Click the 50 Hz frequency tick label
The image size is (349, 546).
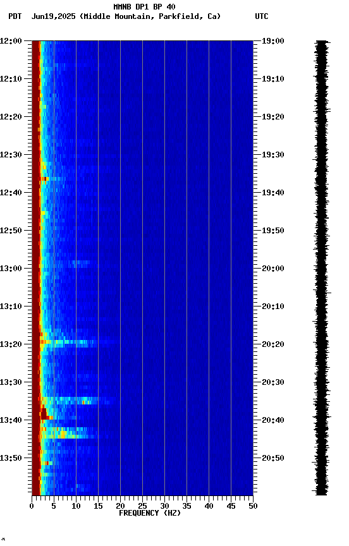tap(253, 506)
